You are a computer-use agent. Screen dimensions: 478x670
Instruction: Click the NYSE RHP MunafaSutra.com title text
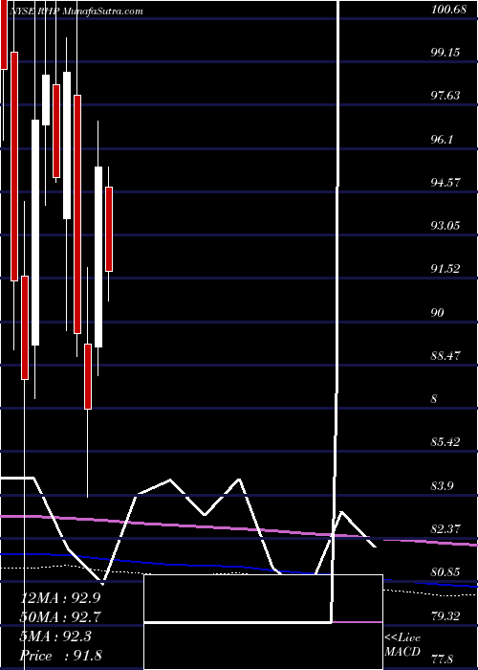76,11
